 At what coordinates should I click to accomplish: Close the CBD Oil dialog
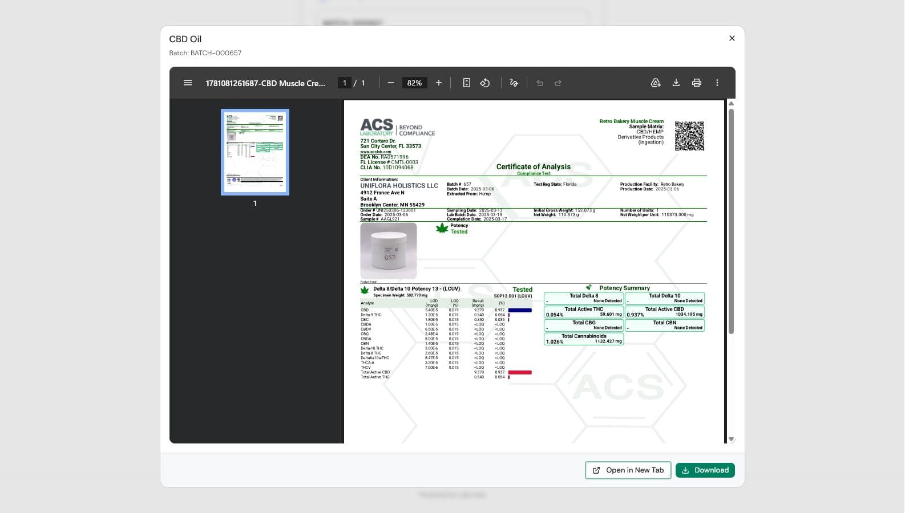[x=732, y=38]
